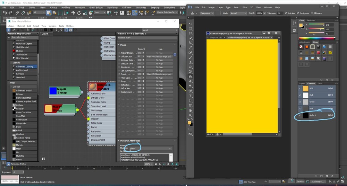Uncheck the Diffuse Color map checkbox
Image resolution: width=347 pixels, height=186 pixels.
pos(119,56)
